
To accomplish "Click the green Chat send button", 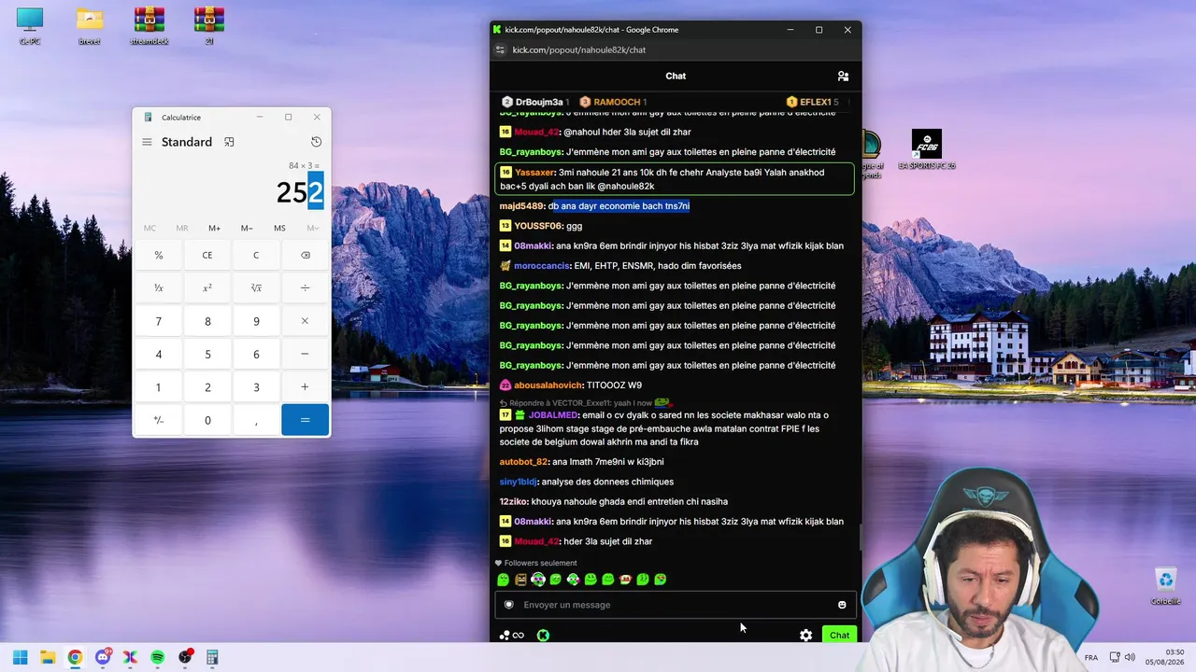I will tap(839, 636).
